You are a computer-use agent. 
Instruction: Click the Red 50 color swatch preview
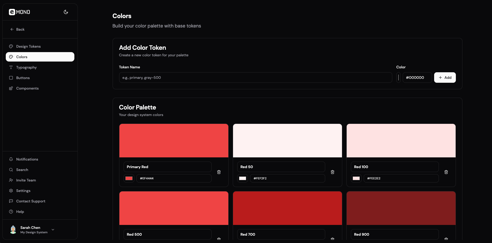242,178
